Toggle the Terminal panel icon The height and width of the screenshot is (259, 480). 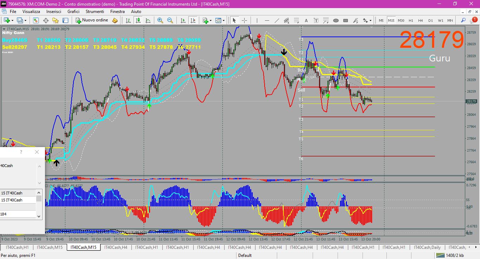coord(65,20)
